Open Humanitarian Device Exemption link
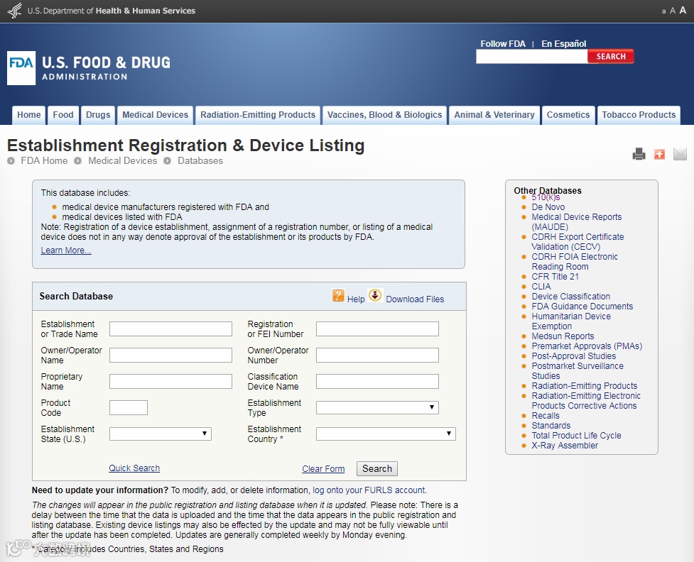This screenshot has width=694, height=562. point(571,321)
